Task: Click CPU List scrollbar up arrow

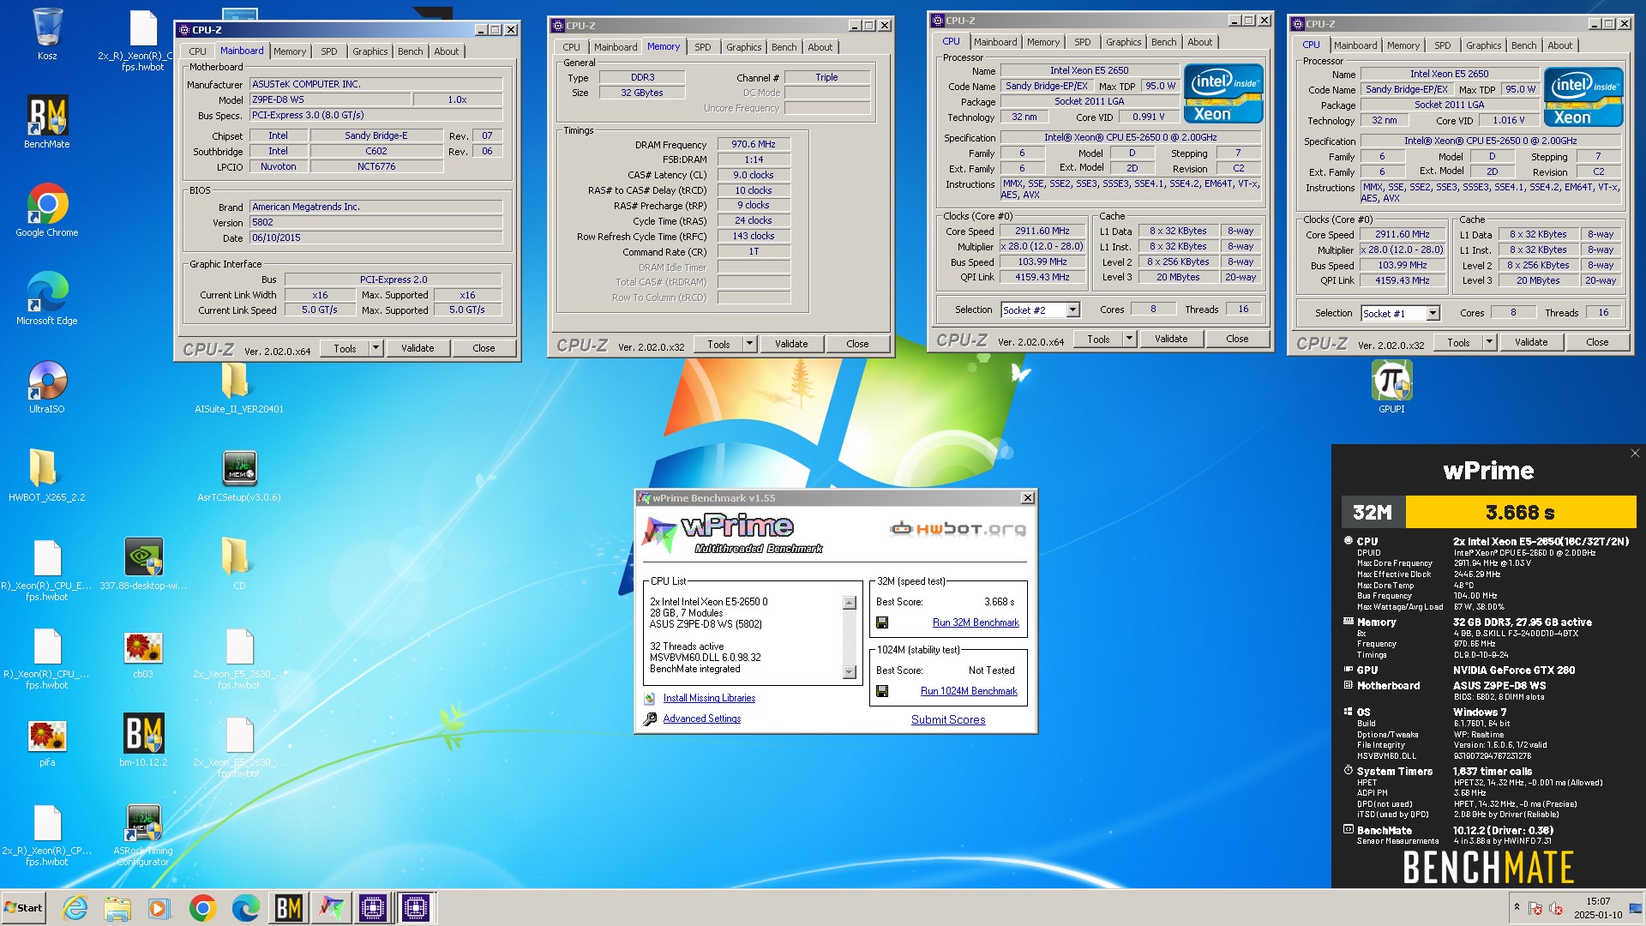Action: pos(849,603)
